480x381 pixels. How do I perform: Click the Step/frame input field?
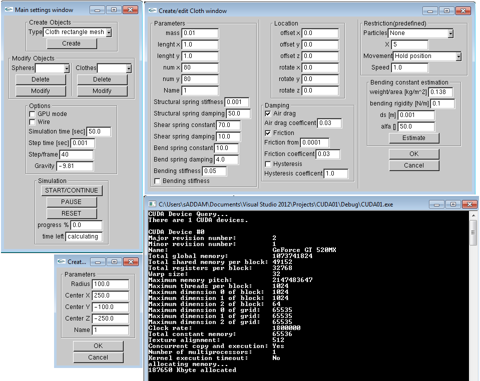[x=77, y=154]
